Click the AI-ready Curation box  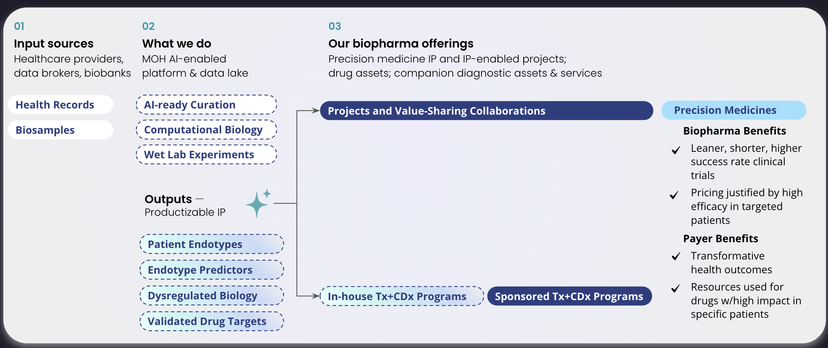pos(206,105)
